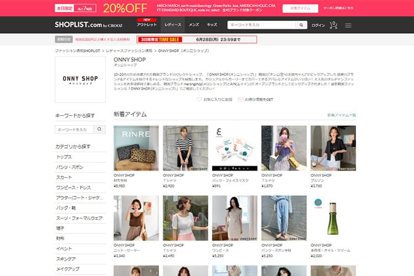Image resolution: width=414 pixels, height=276 pixels.
Task: Click ファッション通販SHOPLIST breadcrumb
Action: (77, 50)
